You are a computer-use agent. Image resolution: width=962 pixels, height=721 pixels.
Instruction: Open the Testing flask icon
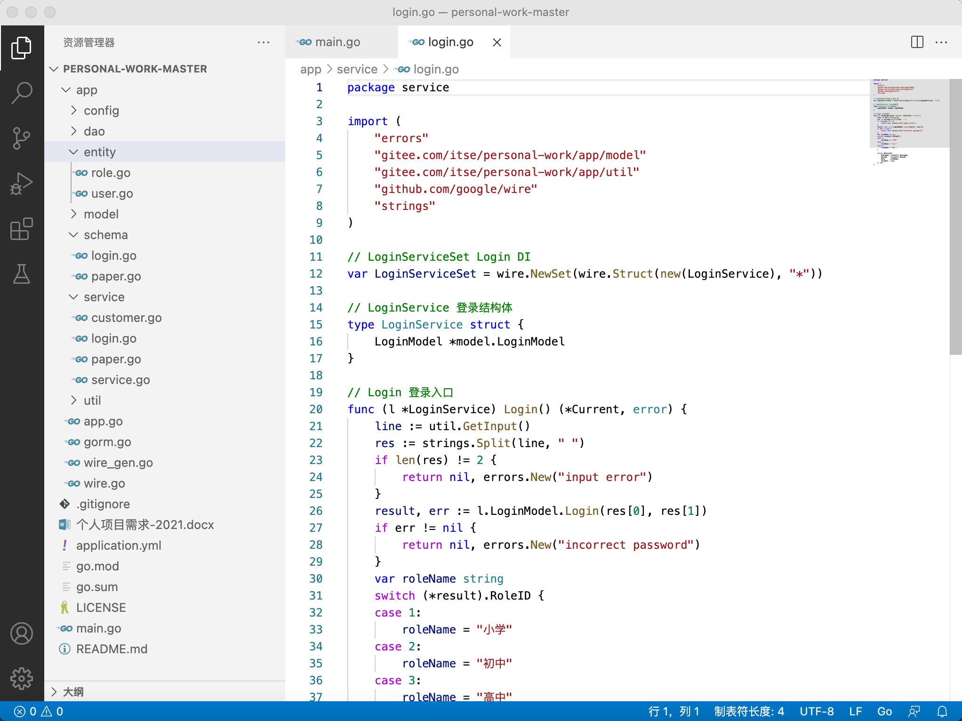(22, 273)
